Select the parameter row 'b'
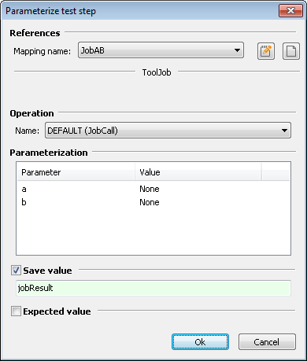This screenshot has height=361, width=307. click(x=153, y=202)
